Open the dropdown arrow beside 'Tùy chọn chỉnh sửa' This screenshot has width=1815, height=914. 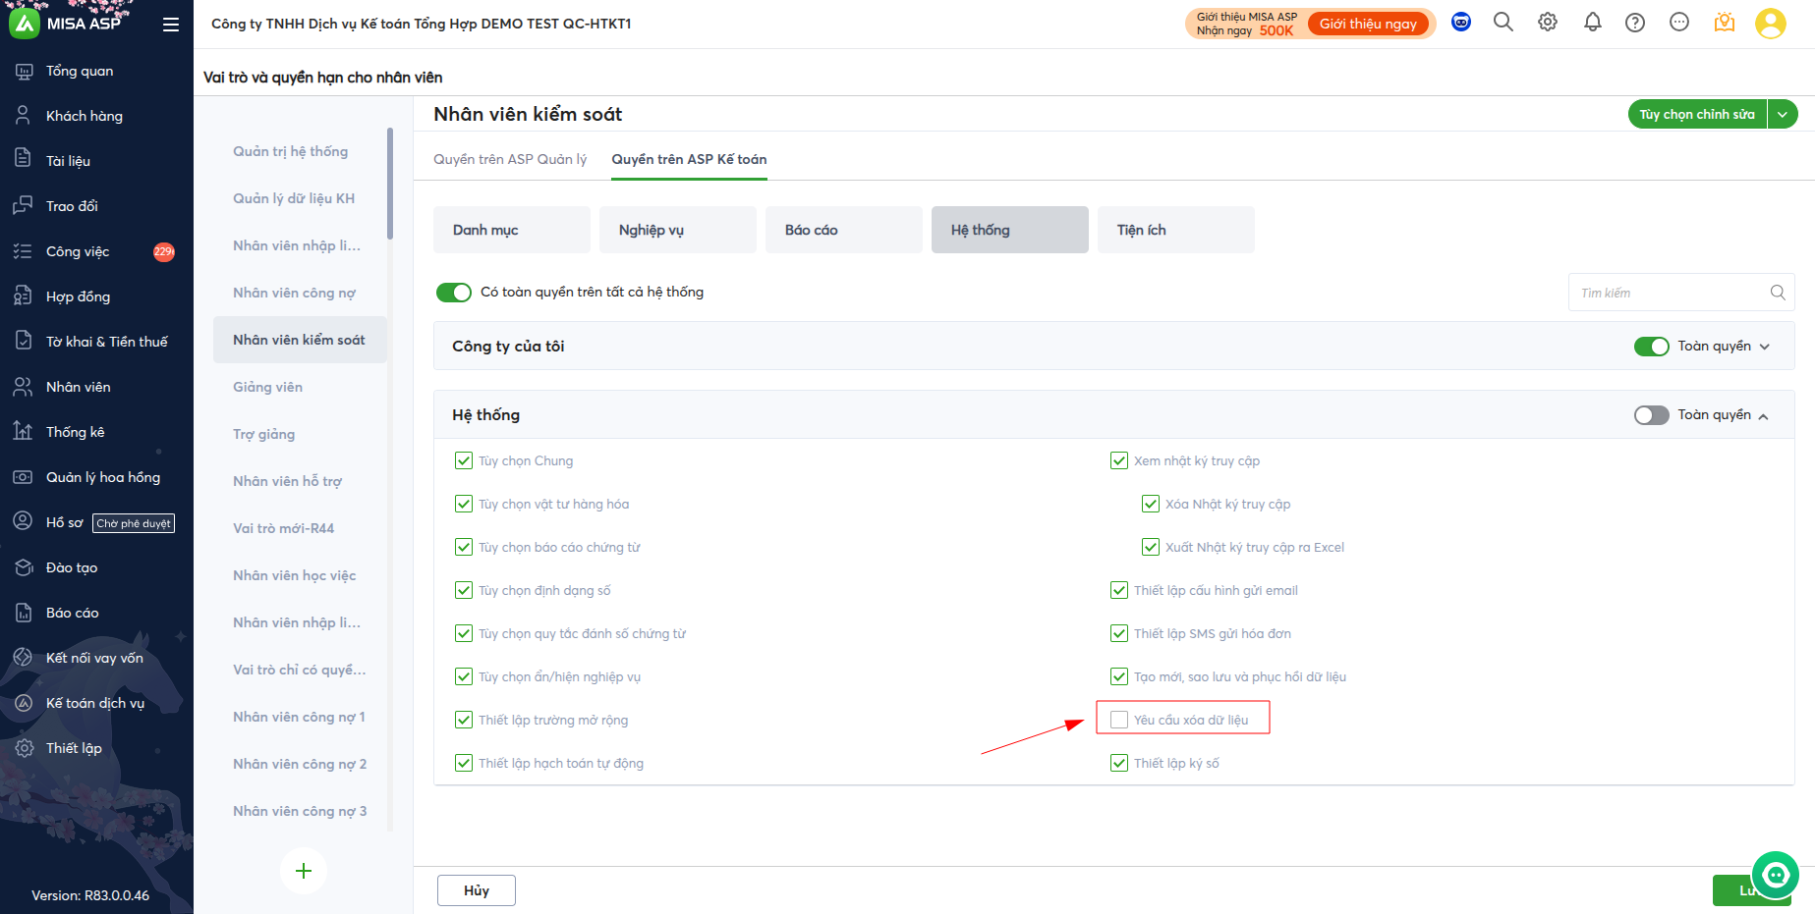pyautogui.click(x=1783, y=115)
